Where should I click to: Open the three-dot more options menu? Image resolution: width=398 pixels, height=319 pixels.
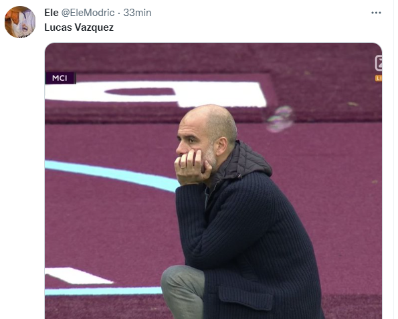point(376,13)
